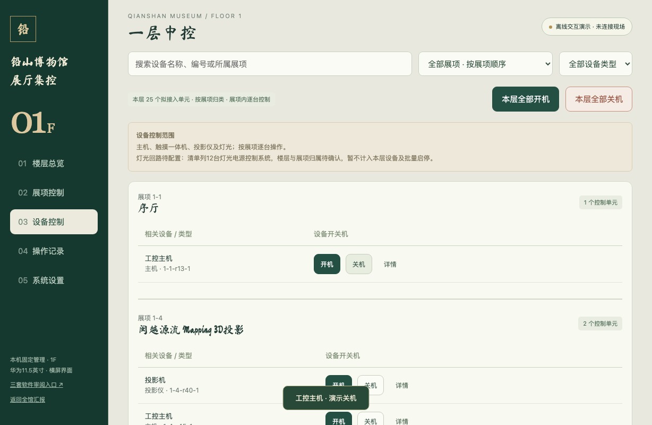The image size is (652, 425).
Task: Click the 设备控制范围 notice title
Action: (x=156, y=135)
